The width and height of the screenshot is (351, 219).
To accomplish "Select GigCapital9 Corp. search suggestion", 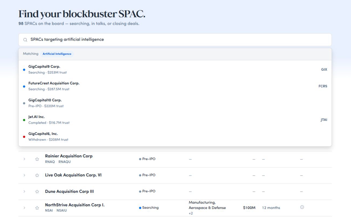I will [175, 69].
